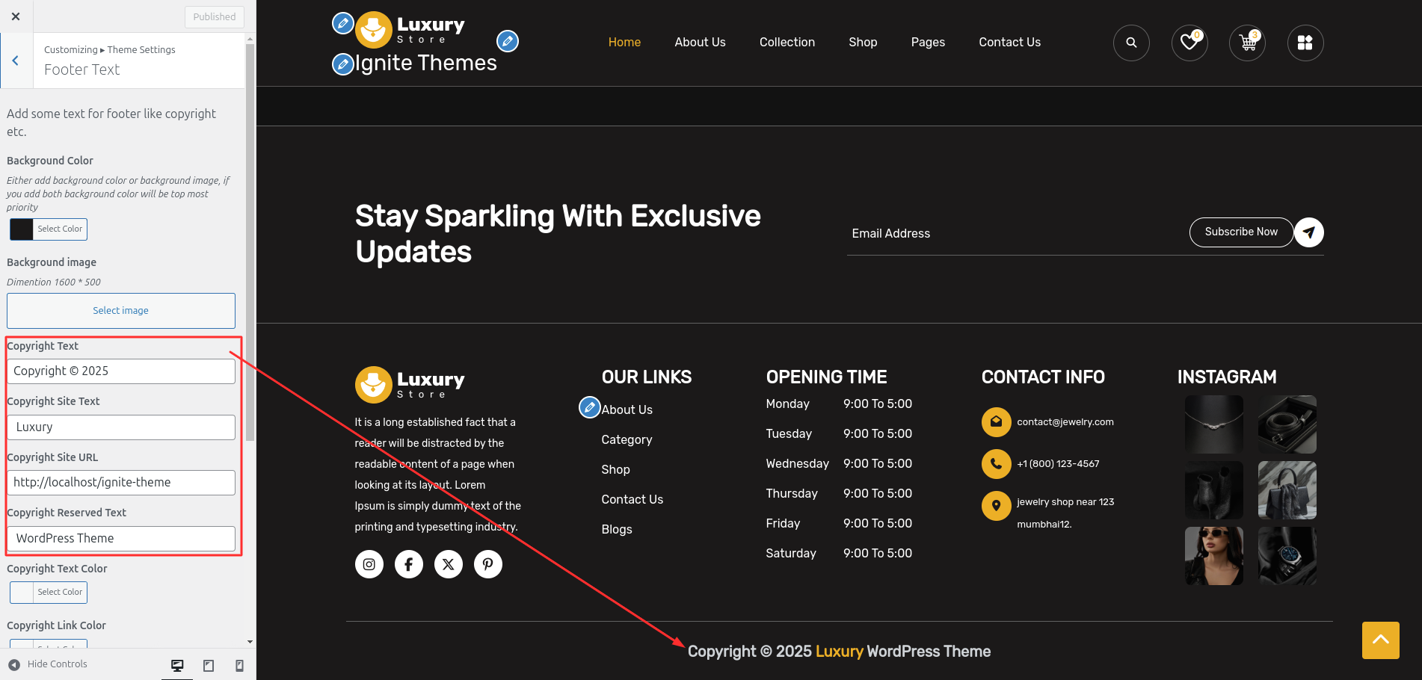Hide the customizer controls
The width and height of the screenshot is (1422, 680).
48,664
